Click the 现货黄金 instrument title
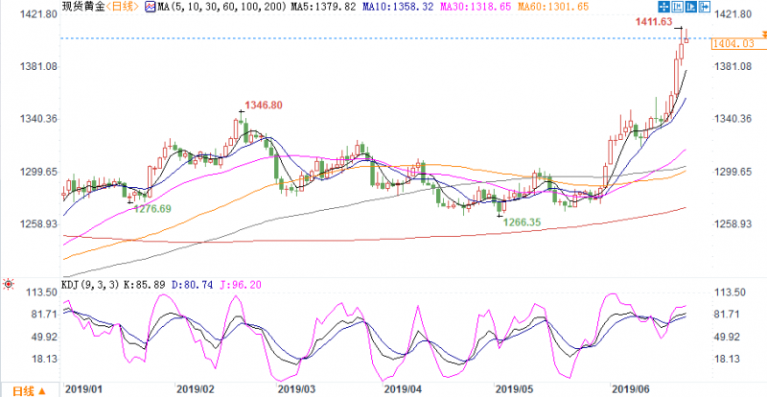Viewport: 767px width, 397px height. click(x=83, y=7)
